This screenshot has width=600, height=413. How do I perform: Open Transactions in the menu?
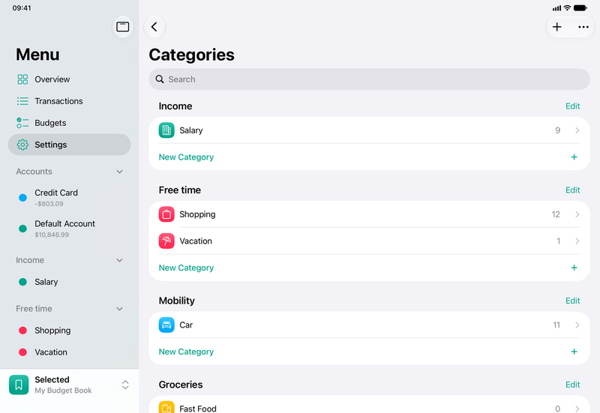tap(69, 101)
